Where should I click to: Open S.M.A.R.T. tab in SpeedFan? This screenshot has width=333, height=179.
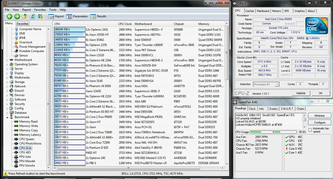click(287, 109)
